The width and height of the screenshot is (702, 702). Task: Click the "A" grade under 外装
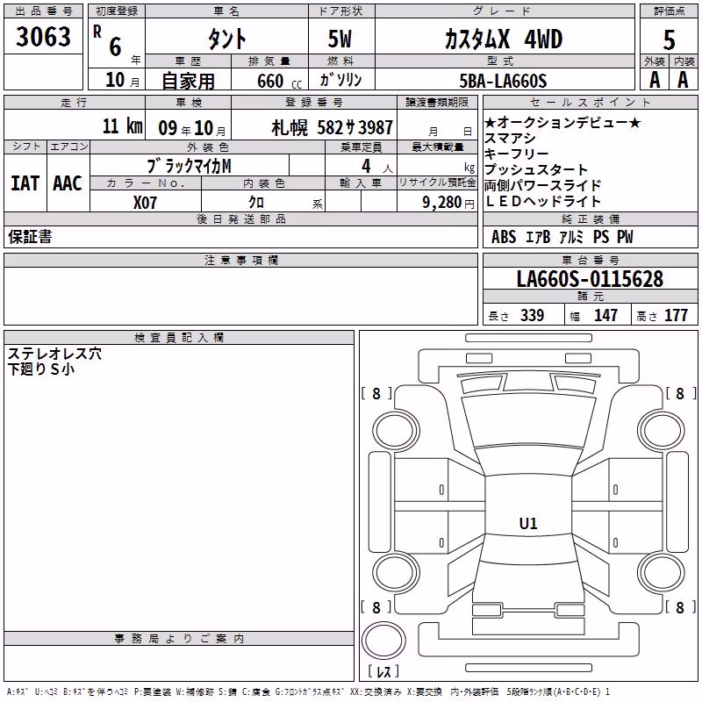click(655, 80)
